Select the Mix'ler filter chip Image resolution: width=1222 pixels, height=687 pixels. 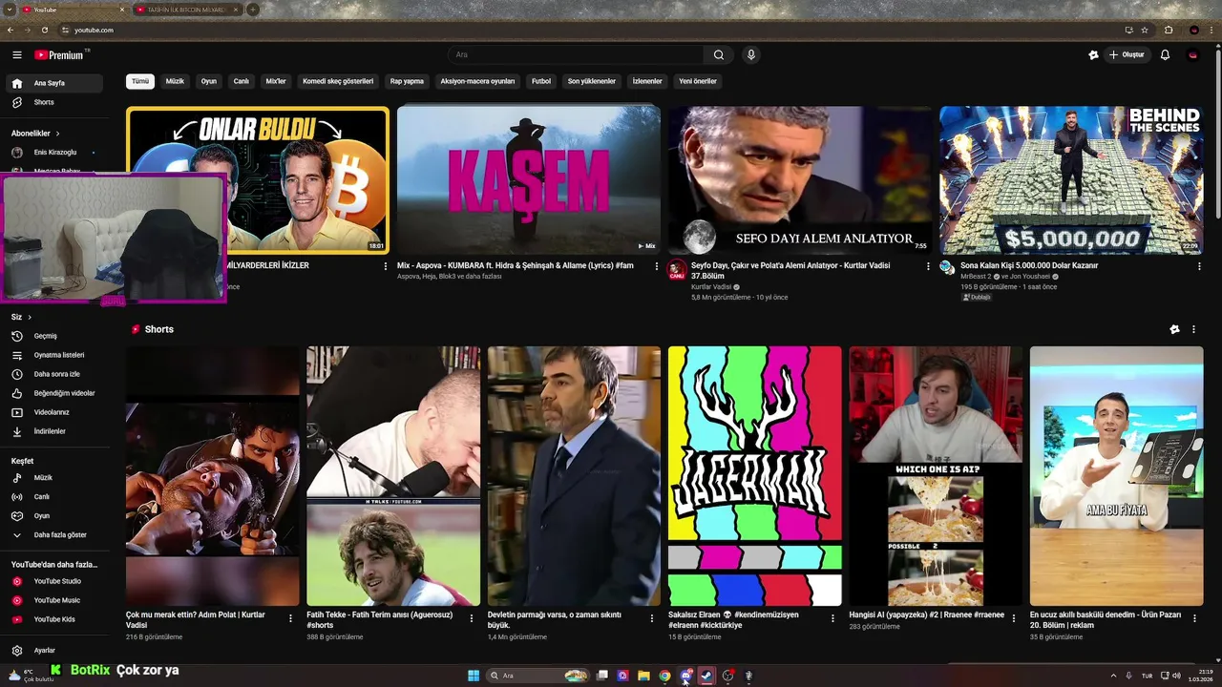point(276,81)
